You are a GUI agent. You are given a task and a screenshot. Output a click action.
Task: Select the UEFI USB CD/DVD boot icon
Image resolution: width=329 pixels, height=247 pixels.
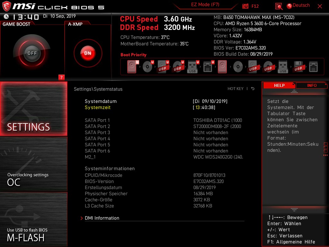coord(178,67)
